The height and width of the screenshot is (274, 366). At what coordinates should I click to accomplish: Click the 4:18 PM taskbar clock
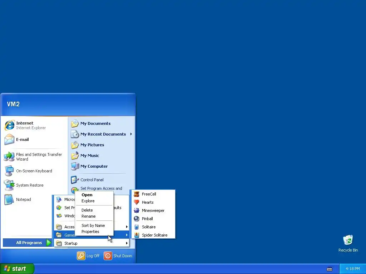[353, 269]
